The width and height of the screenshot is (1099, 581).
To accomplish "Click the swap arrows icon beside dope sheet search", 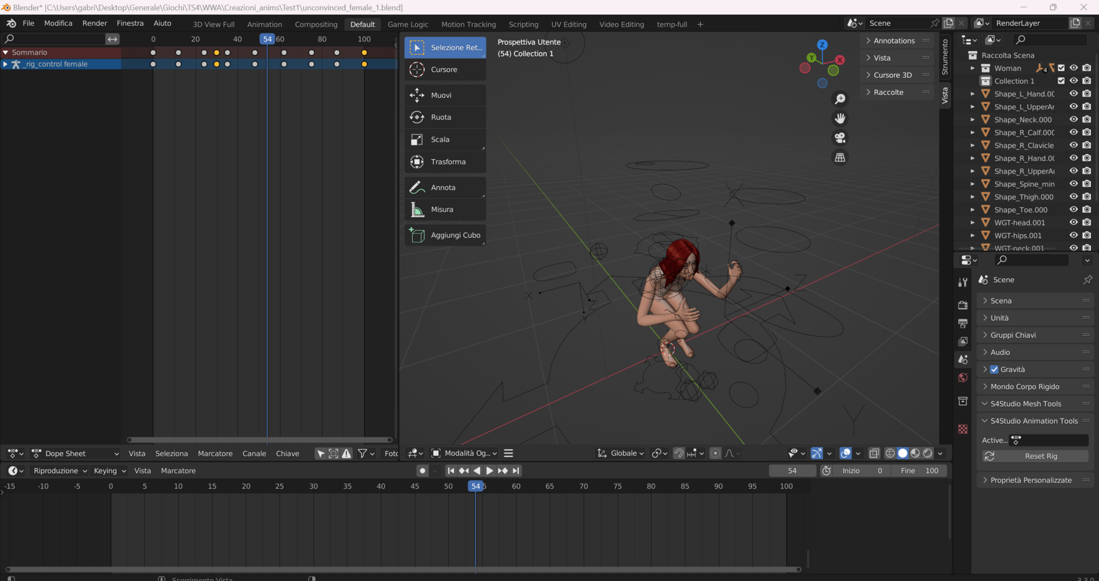I will [x=113, y=39].
